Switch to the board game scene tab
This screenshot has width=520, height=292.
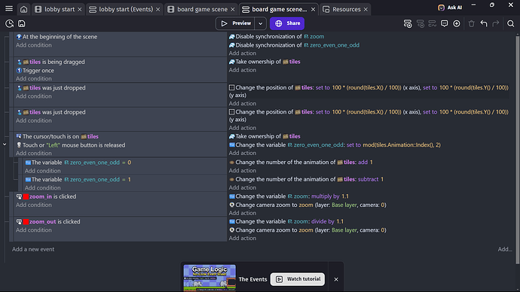198,9
